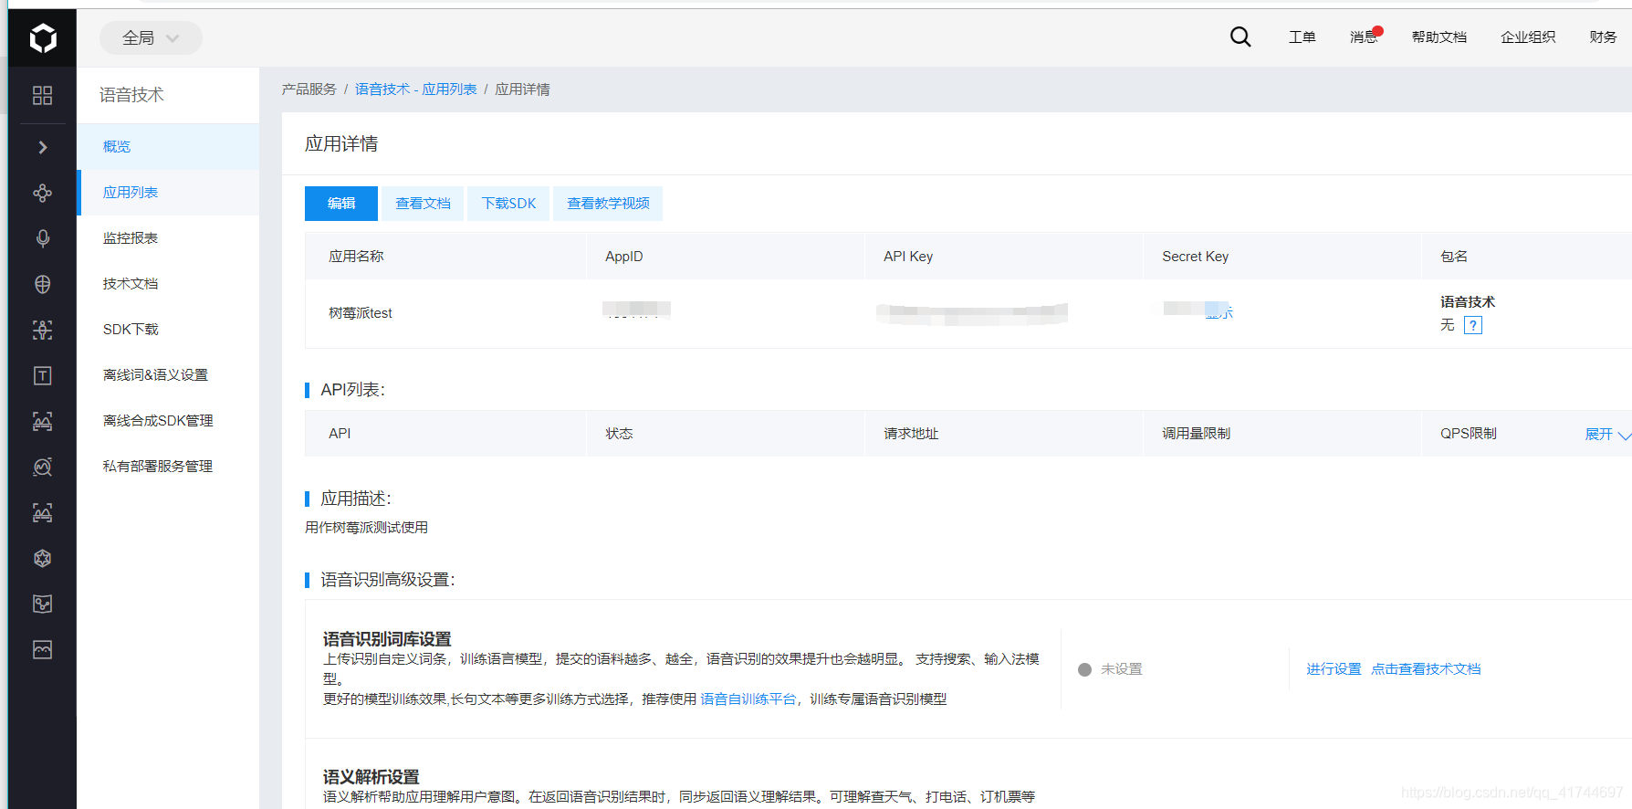Open 企业组织 in the top bar
Screen dimensions: 1632x809
[1528, 37]
